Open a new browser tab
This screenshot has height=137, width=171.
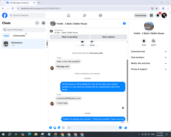39,3
